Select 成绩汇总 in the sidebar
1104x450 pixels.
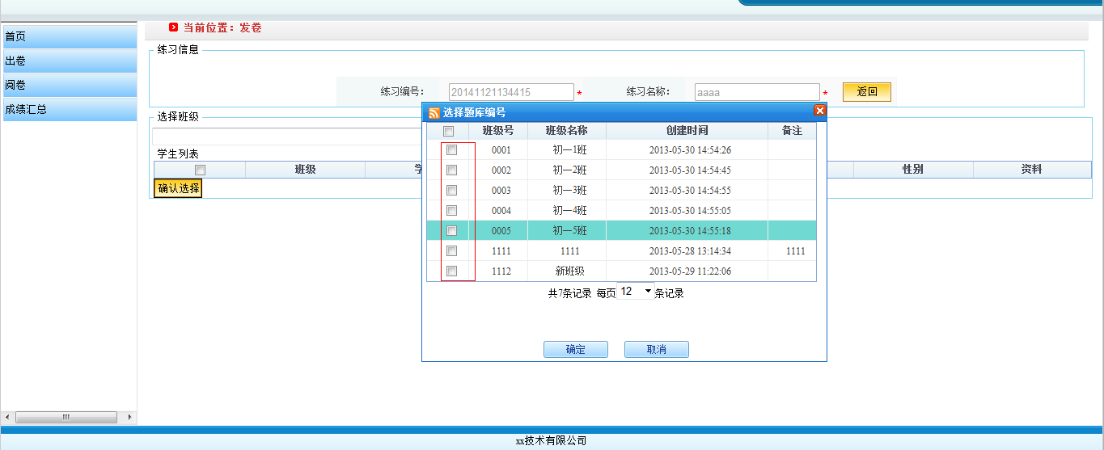point(70,109)
